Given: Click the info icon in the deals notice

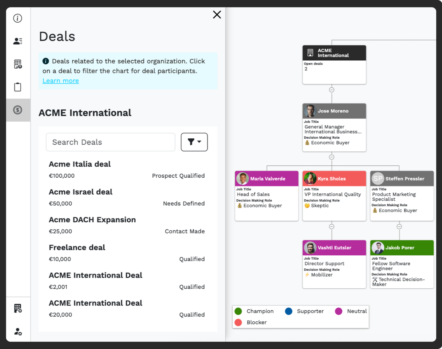Looking at the screenshot, I should [46, 61].
